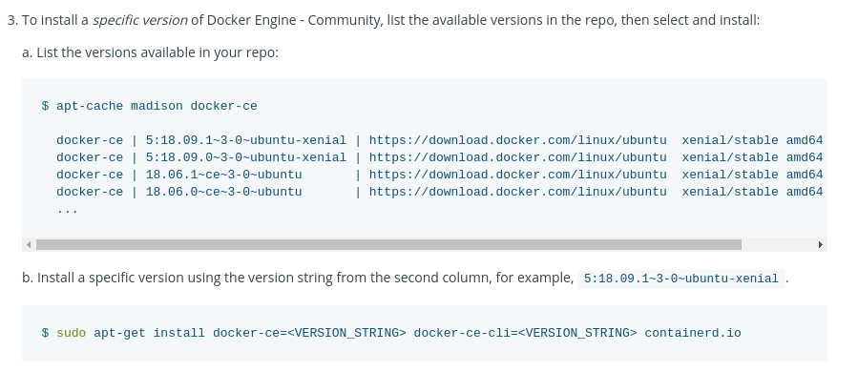Click the apt-cache madison docker-ce command
The height and width of the screenshot is (372, 858).
[157, 106]
